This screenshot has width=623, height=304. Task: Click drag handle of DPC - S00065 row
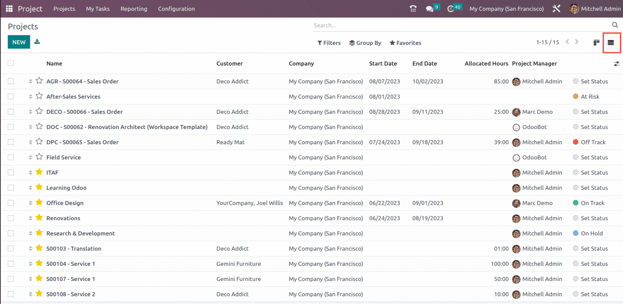pyautogui.click(x=30, y=142)
